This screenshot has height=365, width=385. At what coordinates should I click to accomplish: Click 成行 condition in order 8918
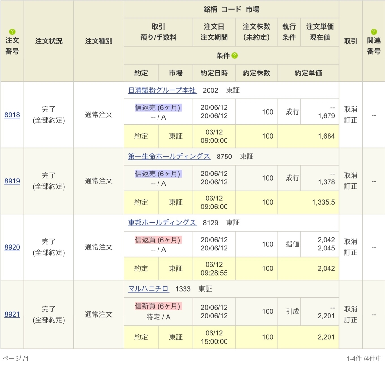tap(292, 112)
